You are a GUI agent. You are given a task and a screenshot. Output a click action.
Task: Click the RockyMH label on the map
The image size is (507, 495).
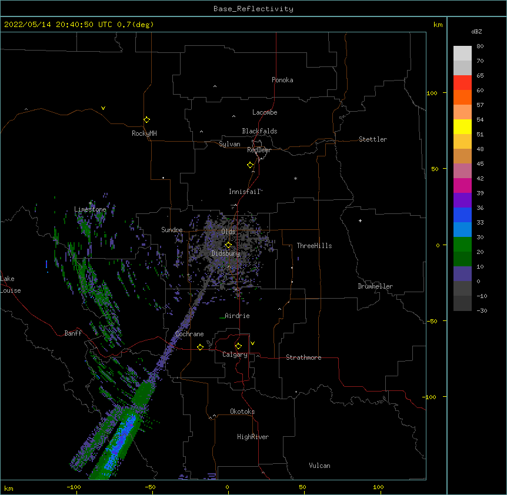tap(144, 133)
